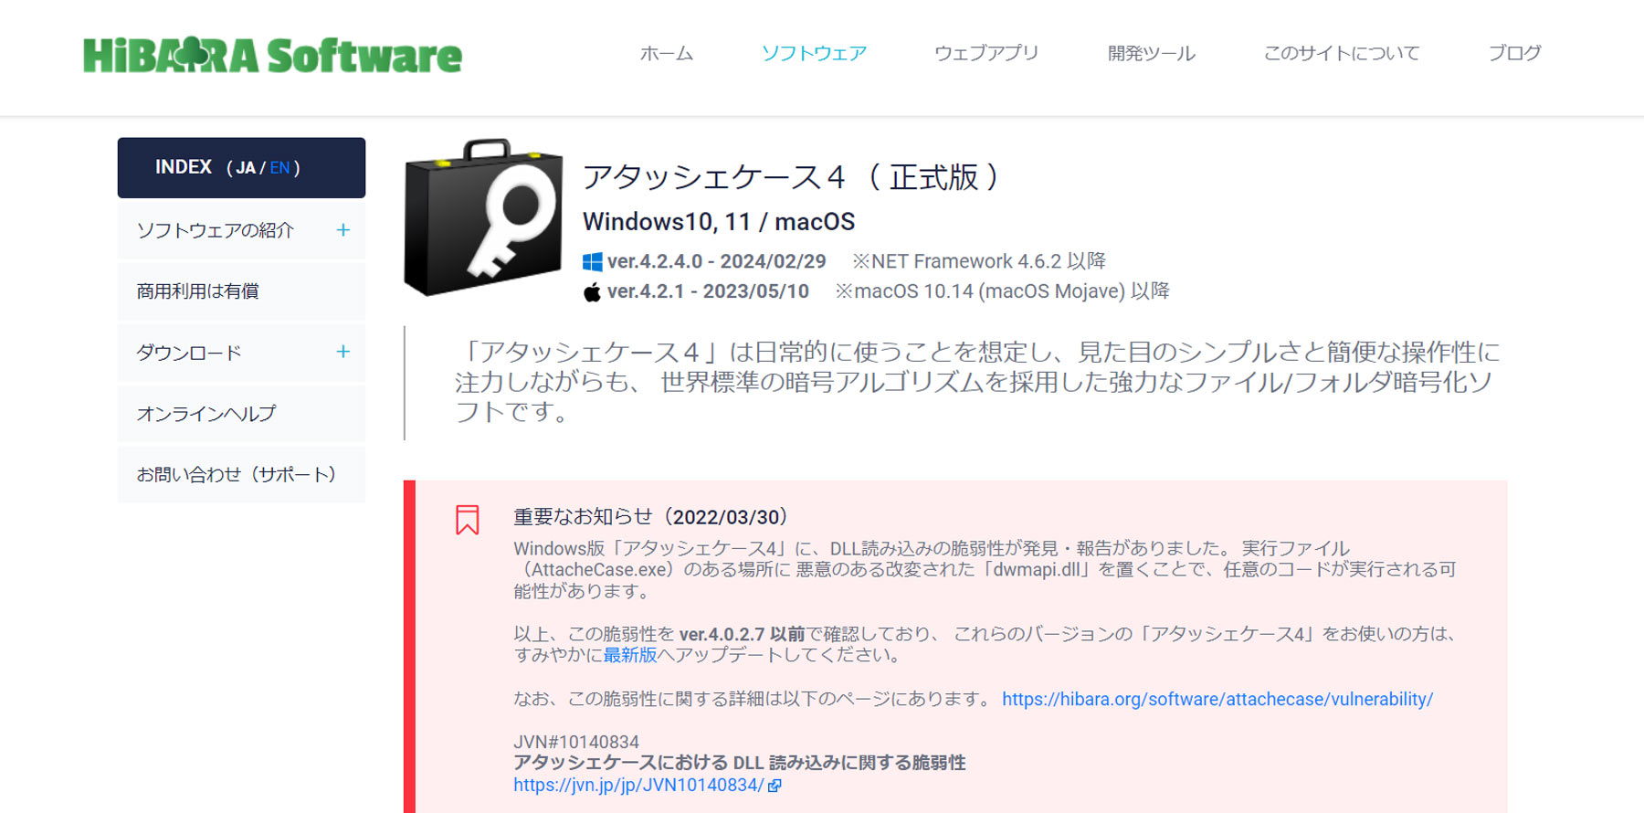Click the Apple logo beside ver.4.2.1
This screenshot has width=1644, height=813.
point(593,292)
